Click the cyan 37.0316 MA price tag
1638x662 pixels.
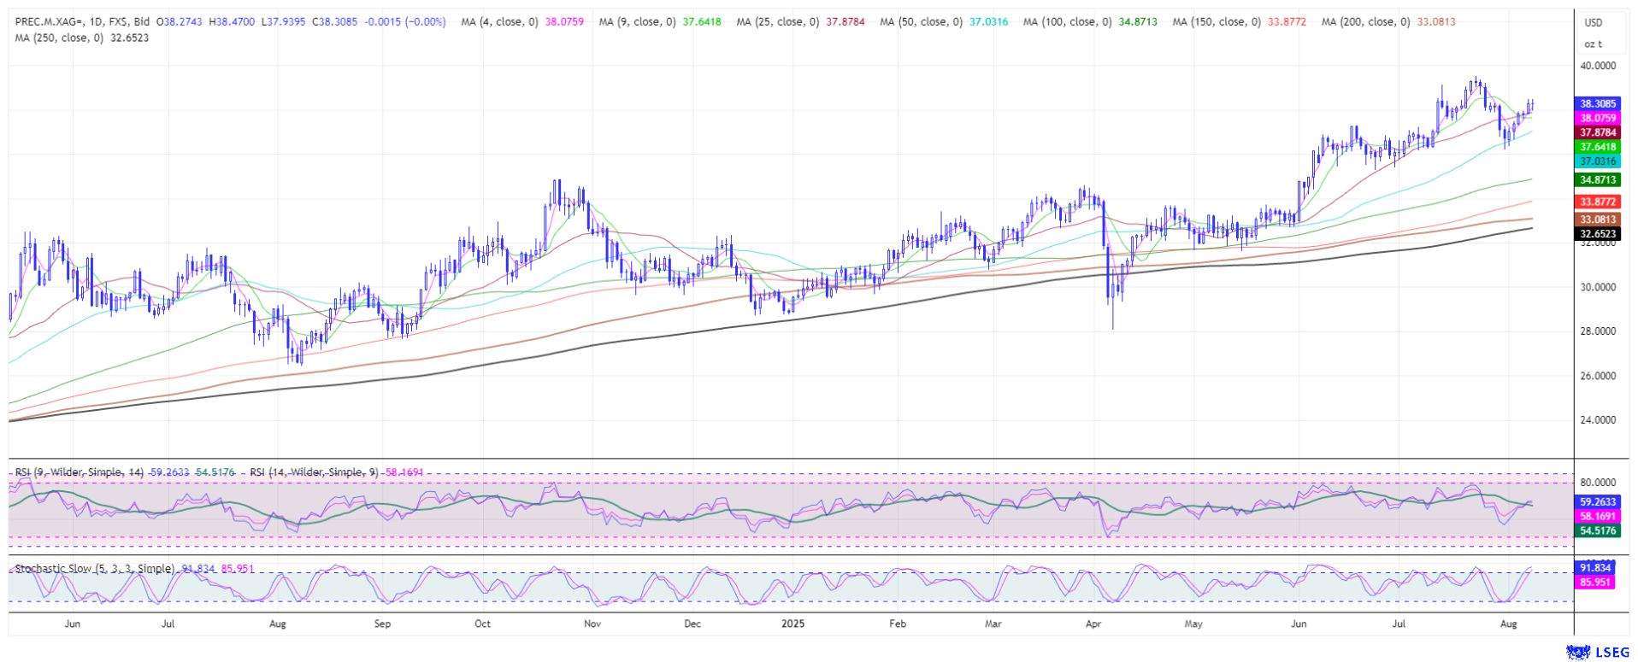click(x=1598, y=161)
